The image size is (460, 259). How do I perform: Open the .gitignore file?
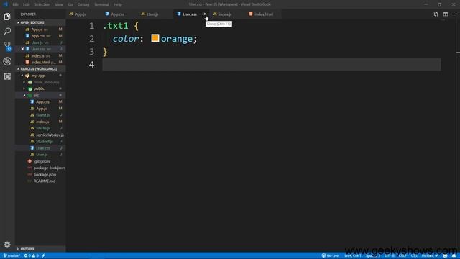point(42,161)
